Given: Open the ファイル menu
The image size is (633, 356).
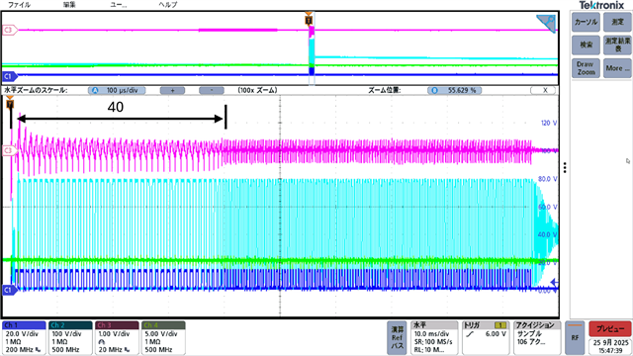Looking at the screenshot, I should click(19, 4).
